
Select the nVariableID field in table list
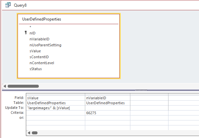pyautogui.click(x=39, y=39)
